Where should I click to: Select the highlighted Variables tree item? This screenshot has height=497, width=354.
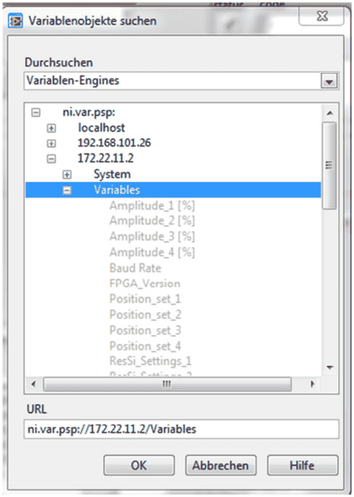click(173, 190)
